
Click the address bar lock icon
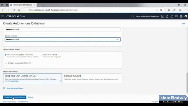click(x=26, y=10)
